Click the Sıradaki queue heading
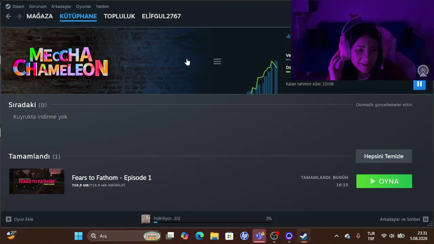Screen dimensions: 434x244 [22, 105]
